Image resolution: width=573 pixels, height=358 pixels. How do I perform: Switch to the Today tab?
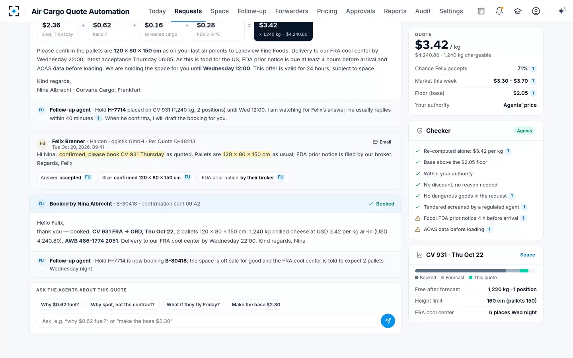point(157,11)
